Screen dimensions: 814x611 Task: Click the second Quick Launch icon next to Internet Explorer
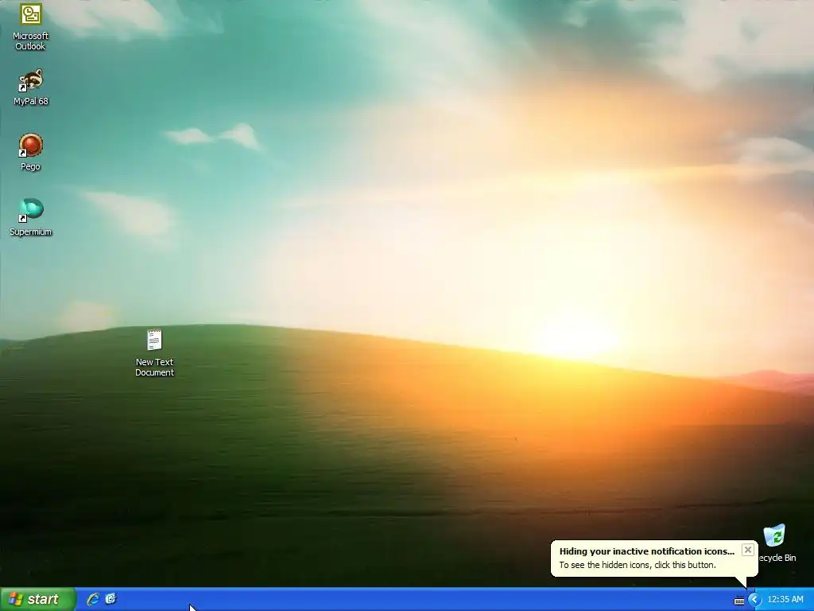tap(111, 599)
